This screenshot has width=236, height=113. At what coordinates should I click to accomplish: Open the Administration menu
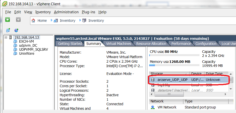(66, 12)
